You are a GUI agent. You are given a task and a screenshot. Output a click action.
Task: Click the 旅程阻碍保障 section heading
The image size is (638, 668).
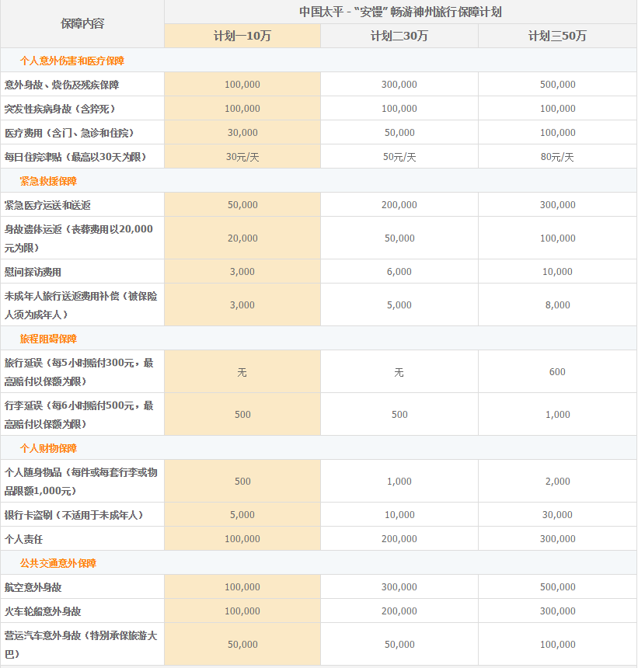(x=48, y=339)
